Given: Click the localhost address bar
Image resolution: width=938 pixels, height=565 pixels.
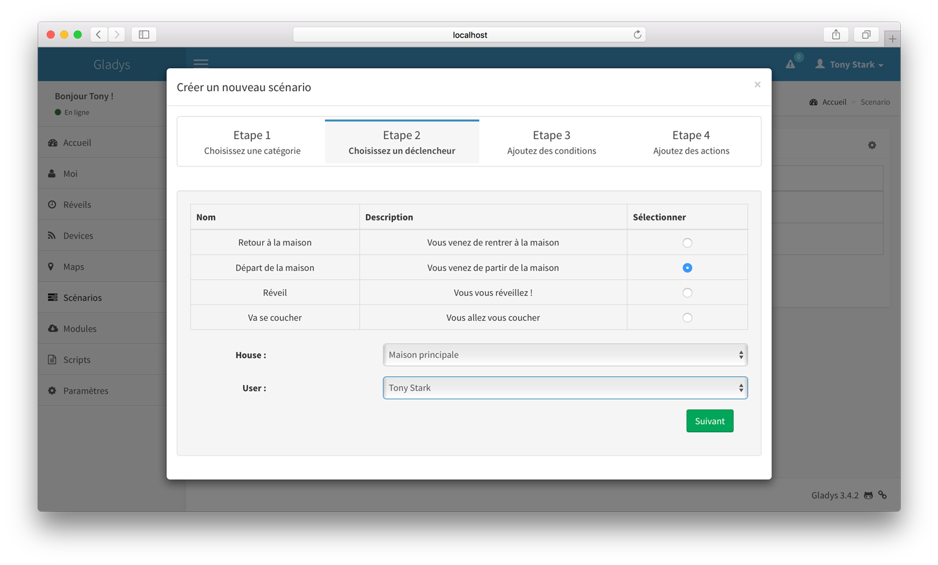Looking at the screenshot, I should click(x=469, y=34).
